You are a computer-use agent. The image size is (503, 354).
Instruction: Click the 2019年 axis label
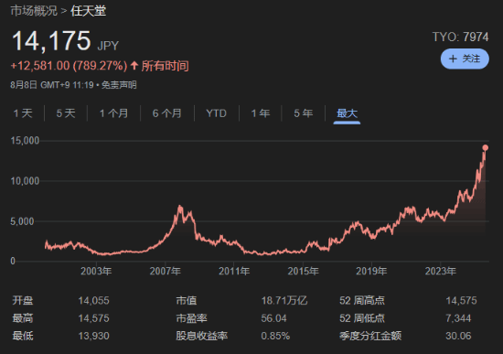371,271
